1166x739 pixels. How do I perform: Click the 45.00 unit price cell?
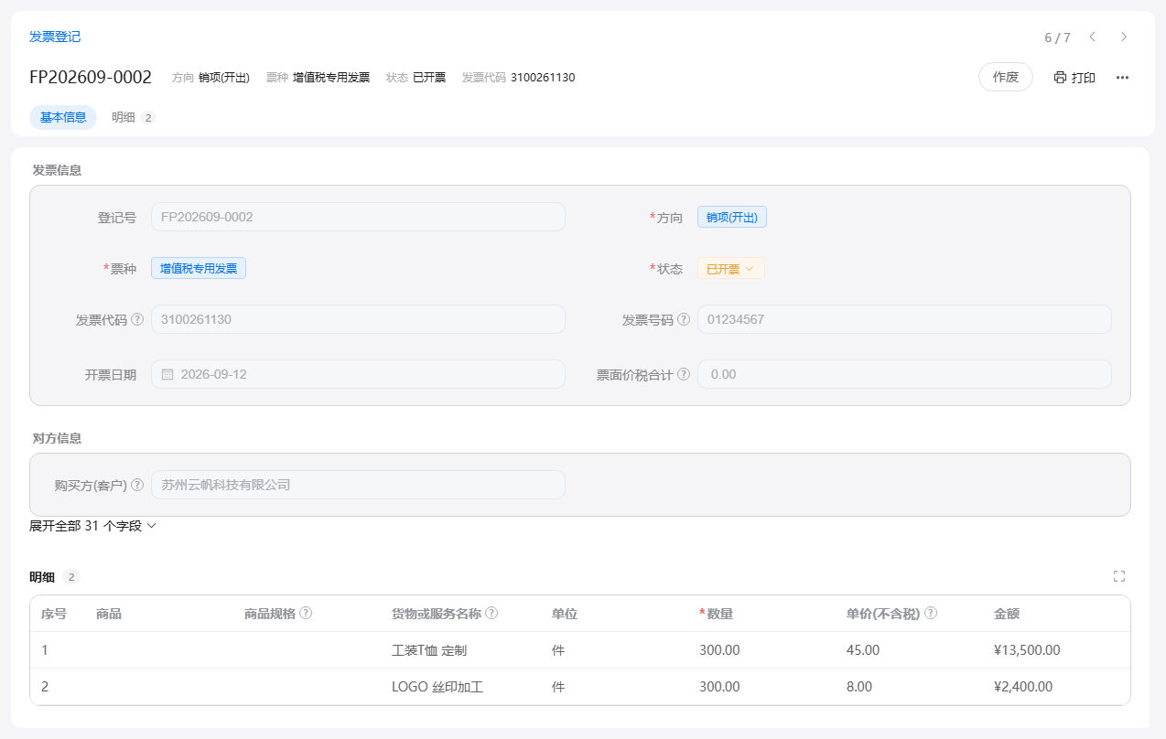(863, 650)
